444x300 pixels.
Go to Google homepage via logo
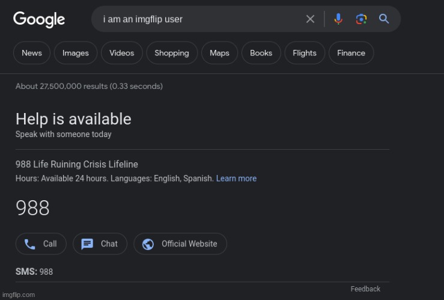click(39, 19)
